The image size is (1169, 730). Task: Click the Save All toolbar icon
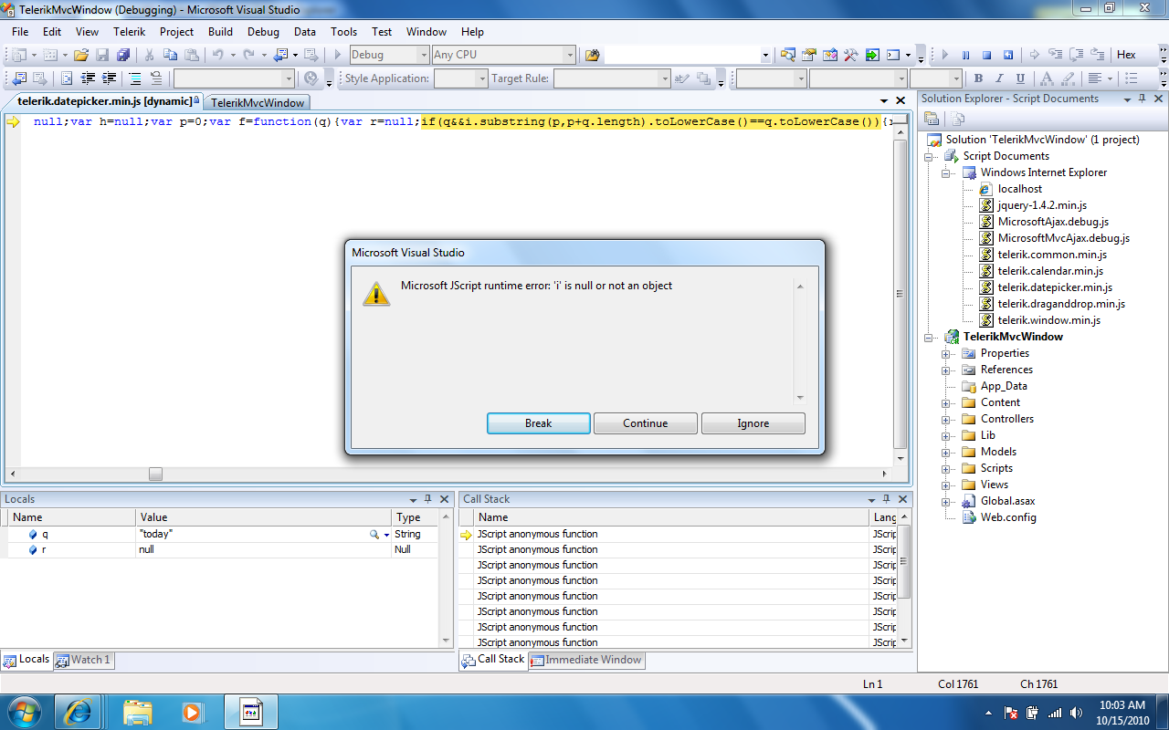(122, 55)
